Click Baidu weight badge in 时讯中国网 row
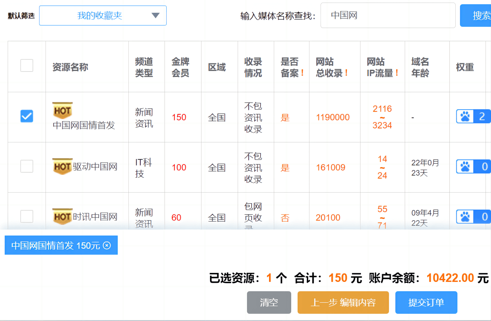 [x=474, y=217]
